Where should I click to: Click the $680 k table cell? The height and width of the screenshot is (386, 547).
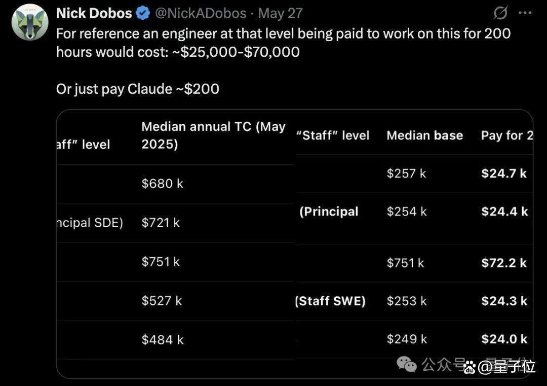162,184
